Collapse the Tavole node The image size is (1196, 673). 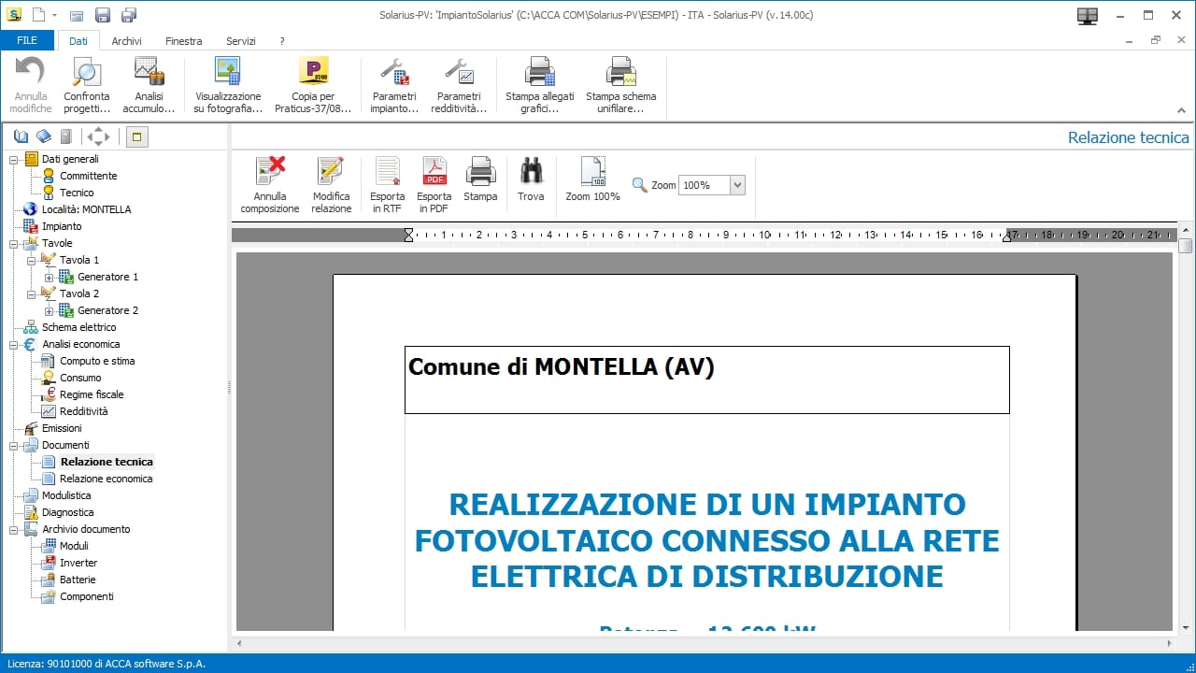pos(14,243)
